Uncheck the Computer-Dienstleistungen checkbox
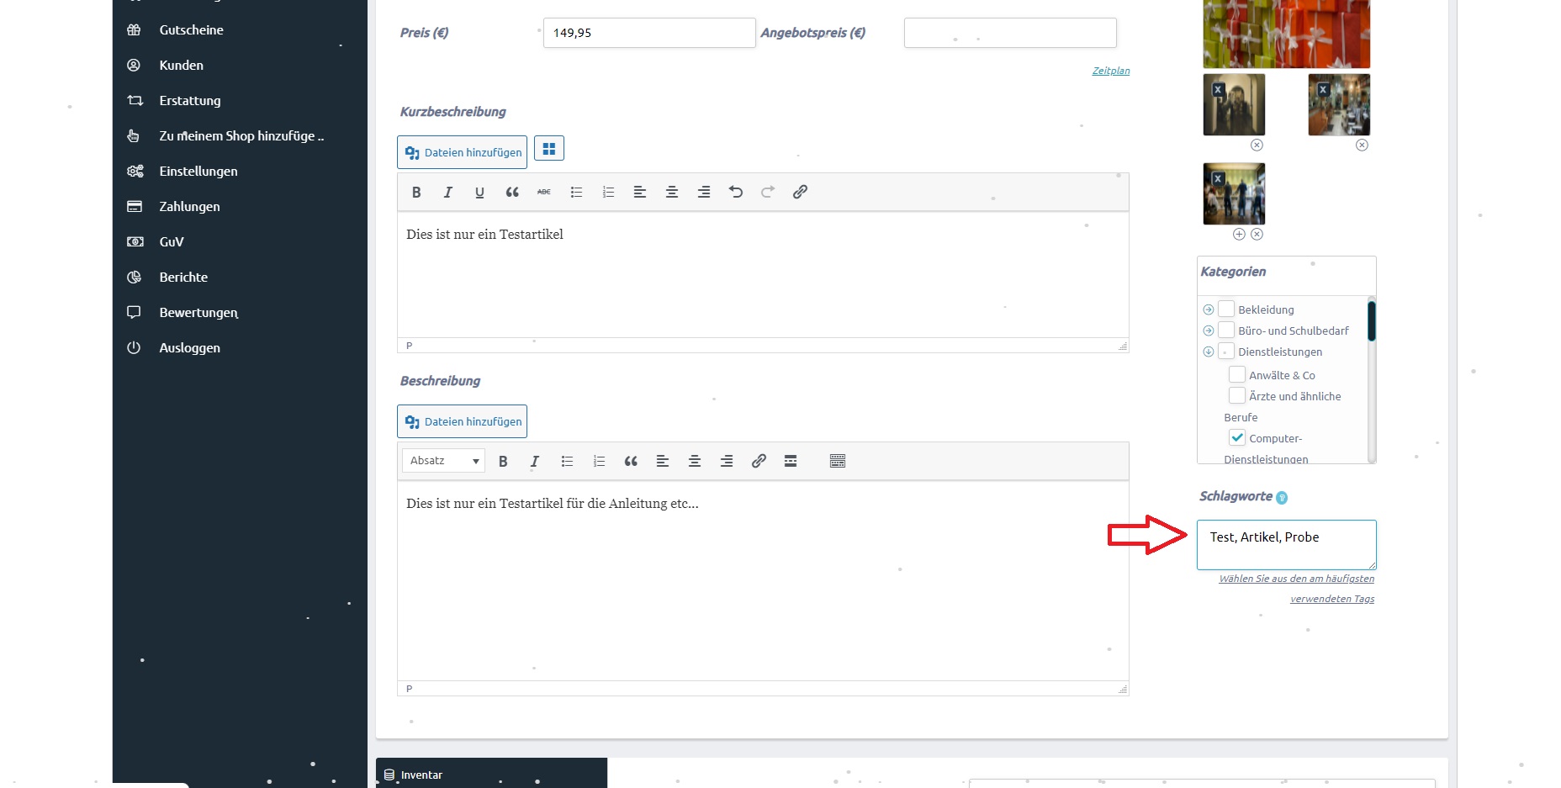The height and width of the screenshot is (788, 1561). point(1237,437)
